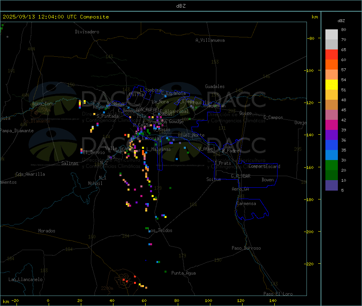Click the 80 dBZ white color swatch
This screenshot has height=306, width=362.
[x=331, y=35]
